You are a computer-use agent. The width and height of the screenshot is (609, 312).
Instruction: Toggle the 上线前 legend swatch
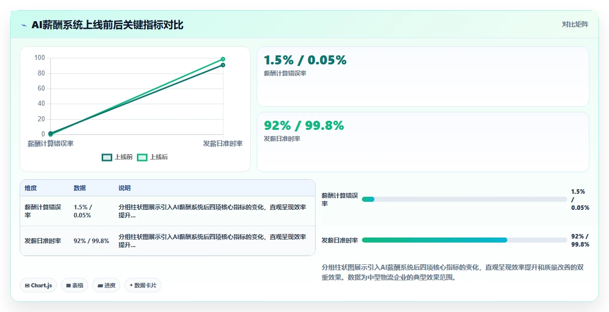pyautogui.click(x=107, y=157)
